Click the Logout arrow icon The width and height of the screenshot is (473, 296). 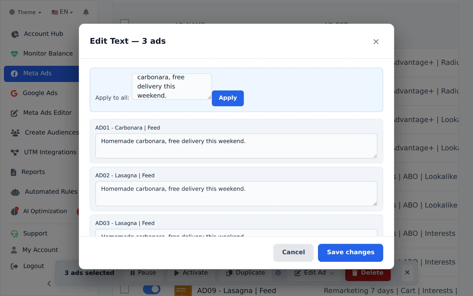pos(14,266)
